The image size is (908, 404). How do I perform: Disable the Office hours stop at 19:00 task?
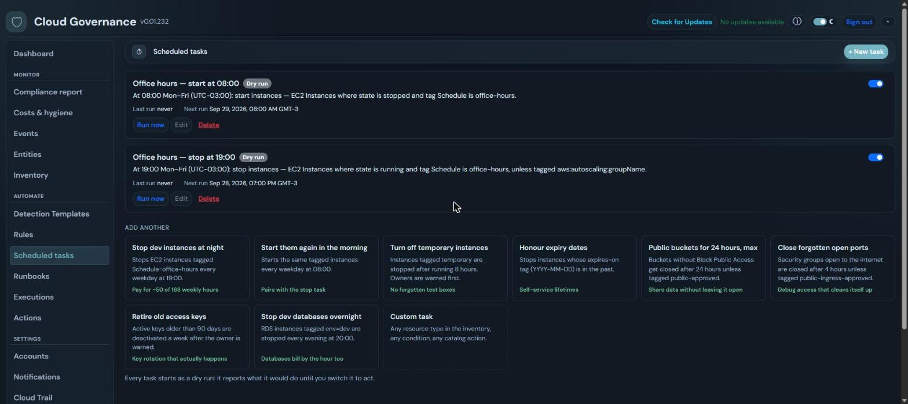pos(876,157)
